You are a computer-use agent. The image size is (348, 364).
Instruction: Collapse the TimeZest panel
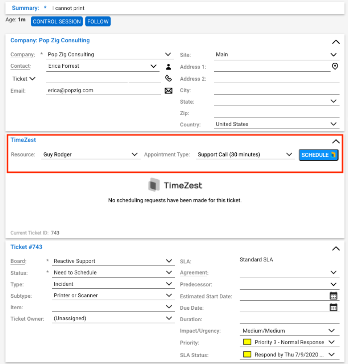336,141
